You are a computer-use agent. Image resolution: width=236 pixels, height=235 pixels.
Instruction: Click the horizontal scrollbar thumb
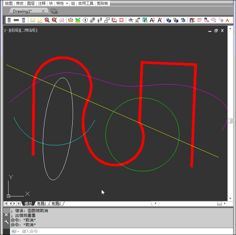coord(219,204)
